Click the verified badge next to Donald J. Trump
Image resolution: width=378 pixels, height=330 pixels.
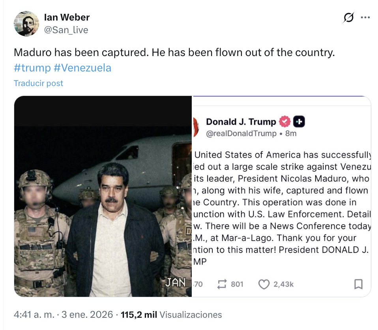[x=285, y=122]
